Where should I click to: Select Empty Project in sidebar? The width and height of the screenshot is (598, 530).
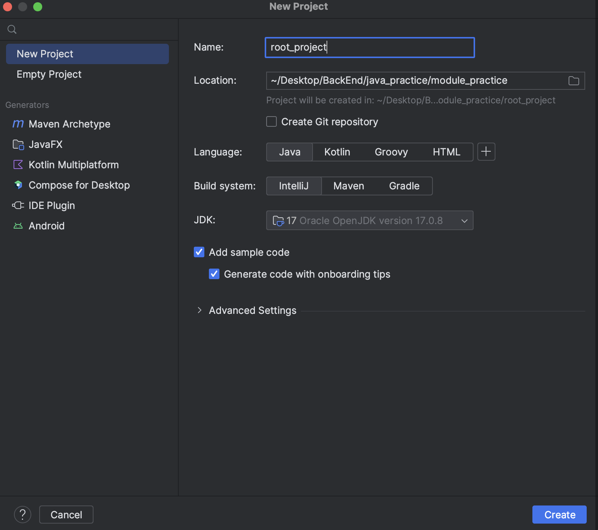pos(87,74)
